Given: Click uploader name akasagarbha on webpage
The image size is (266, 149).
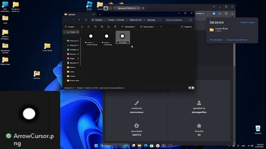Looking at the screenshot, I should pyautogui.click(x=199, y=112).
